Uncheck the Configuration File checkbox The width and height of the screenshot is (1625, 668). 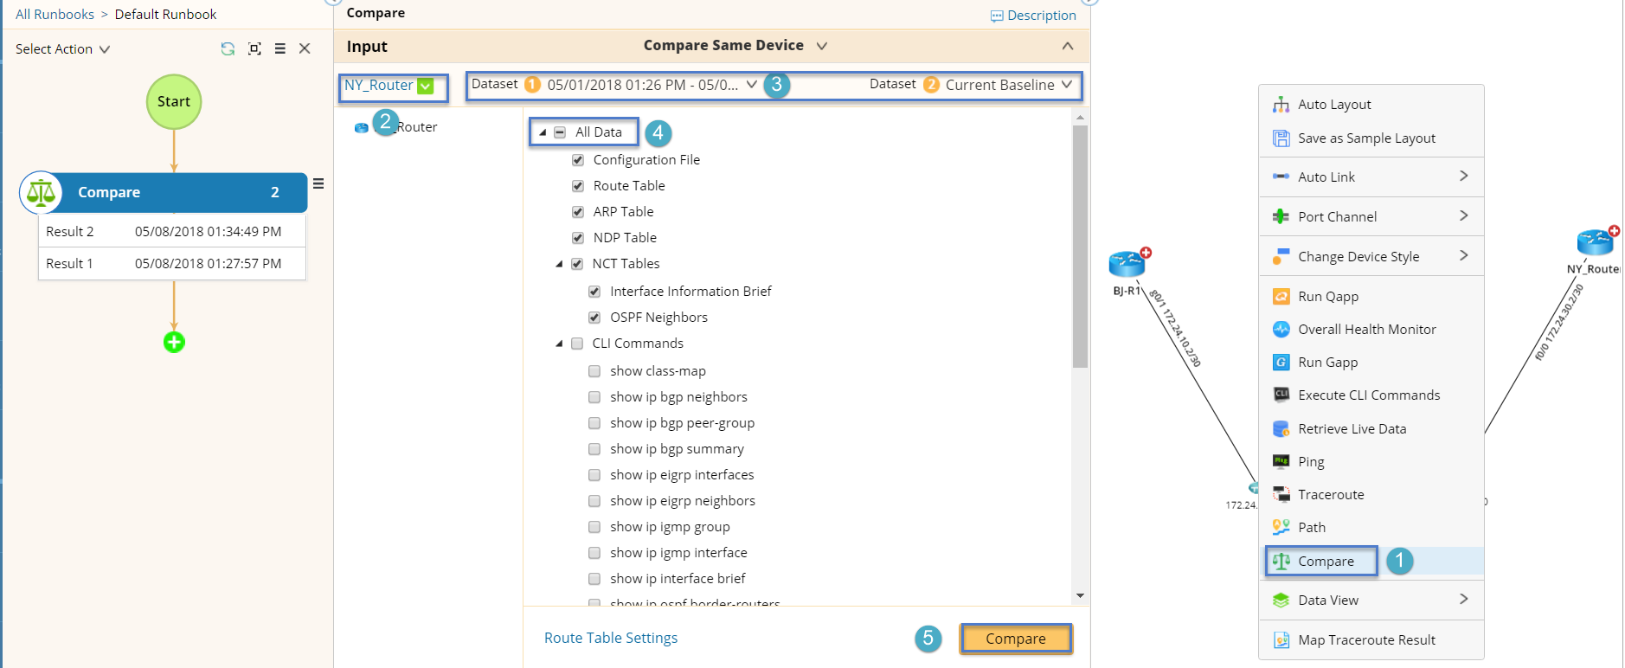point(578,160)
